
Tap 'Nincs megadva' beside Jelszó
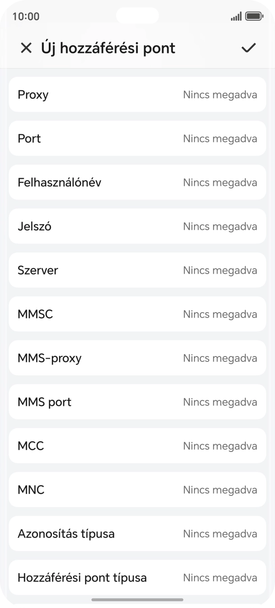coord(220,226)
